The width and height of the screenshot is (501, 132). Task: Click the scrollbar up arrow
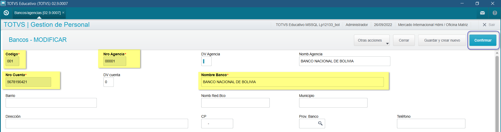(x=497, y=53)
